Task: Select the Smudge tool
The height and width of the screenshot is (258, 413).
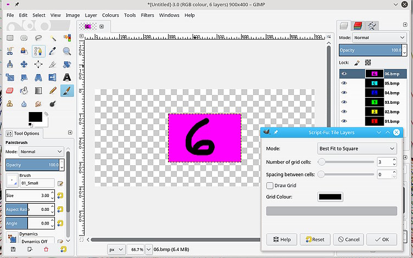Action: pyautogui.click(x=38, y=104)
